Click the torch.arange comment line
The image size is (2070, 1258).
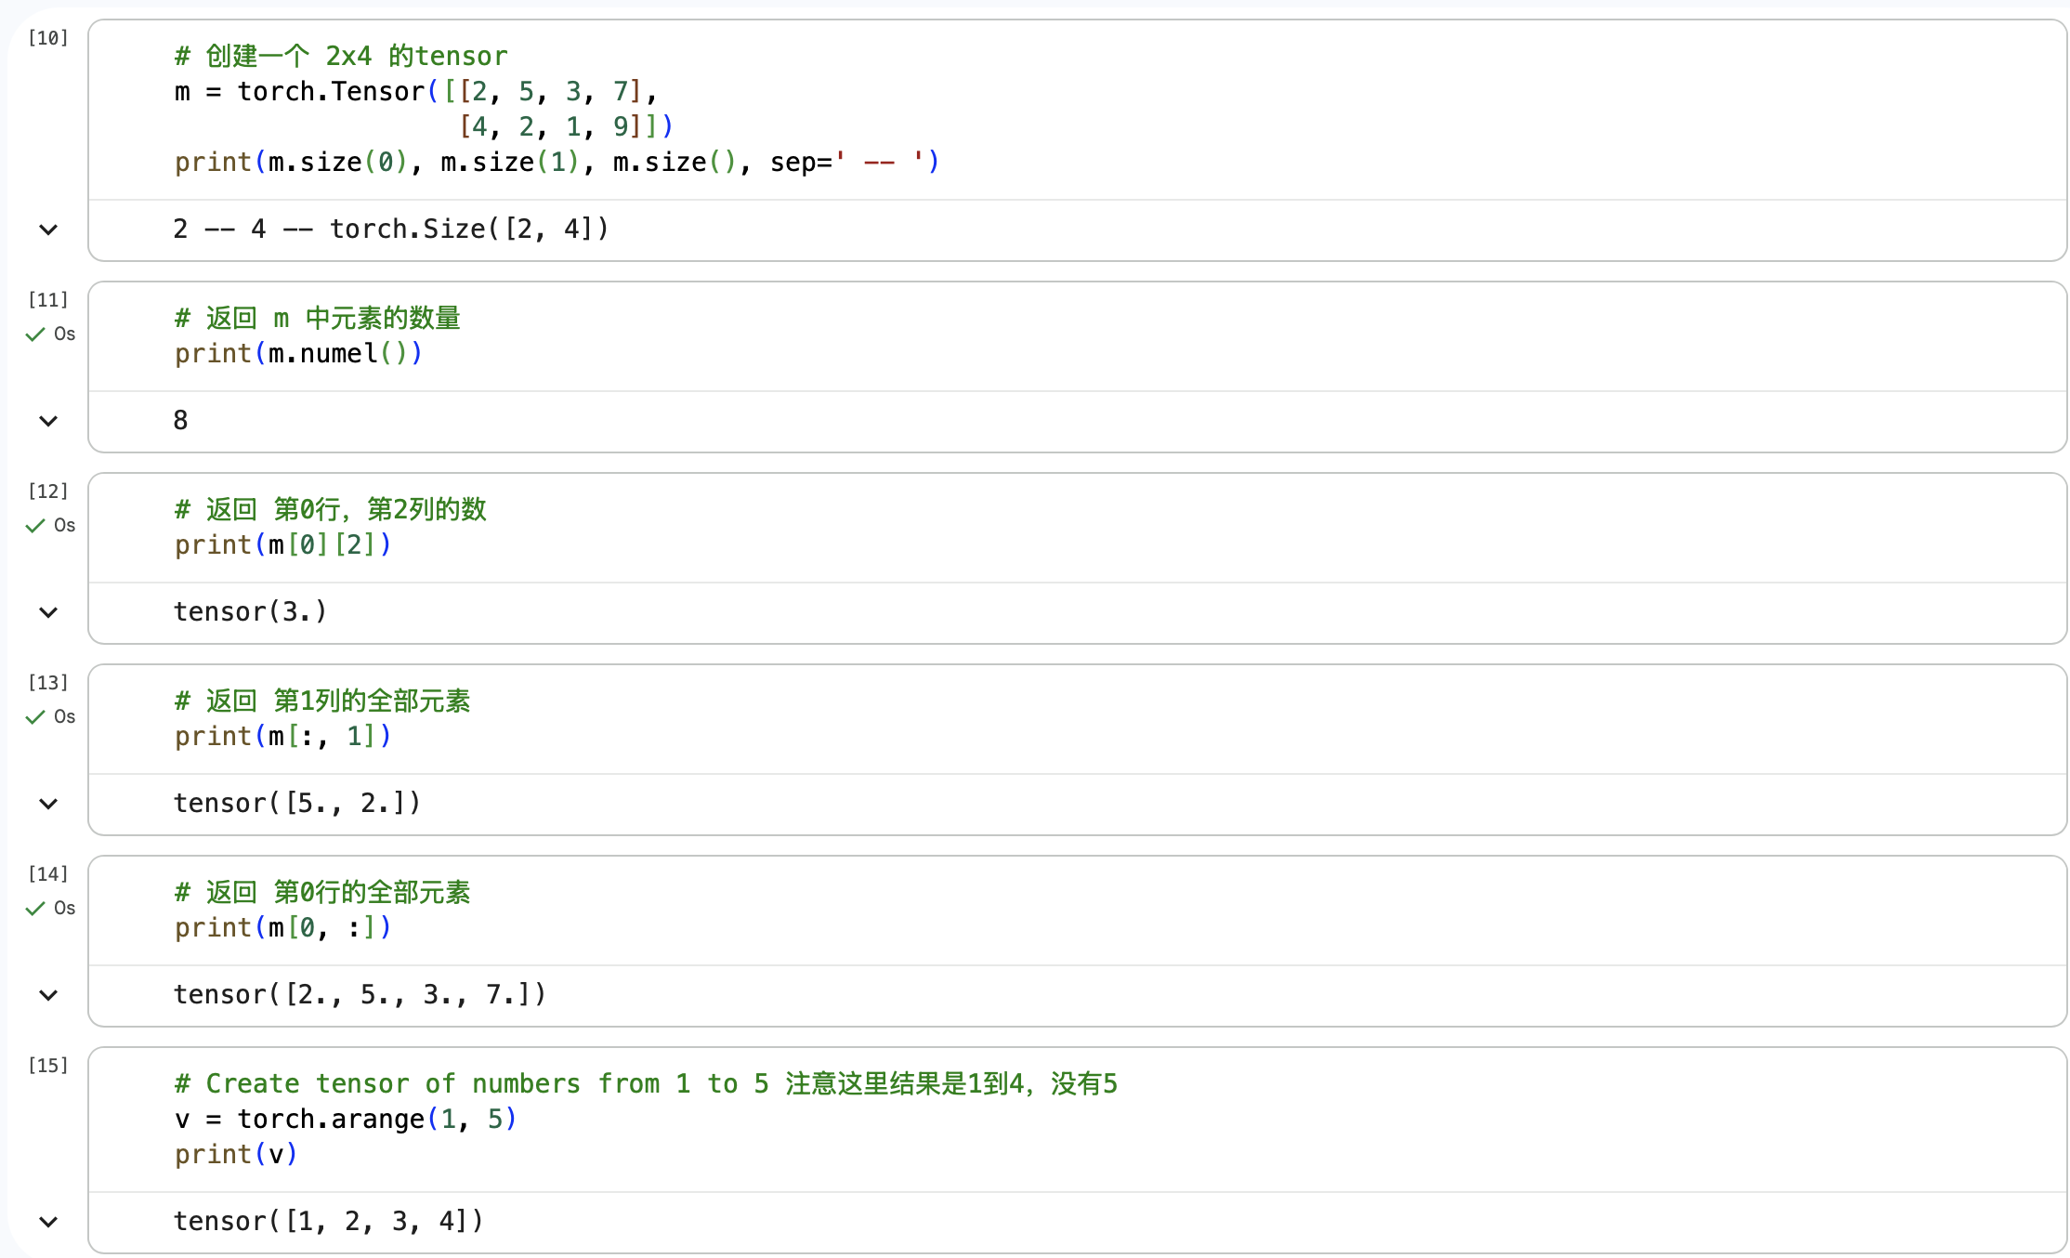tap(645, 1083)
